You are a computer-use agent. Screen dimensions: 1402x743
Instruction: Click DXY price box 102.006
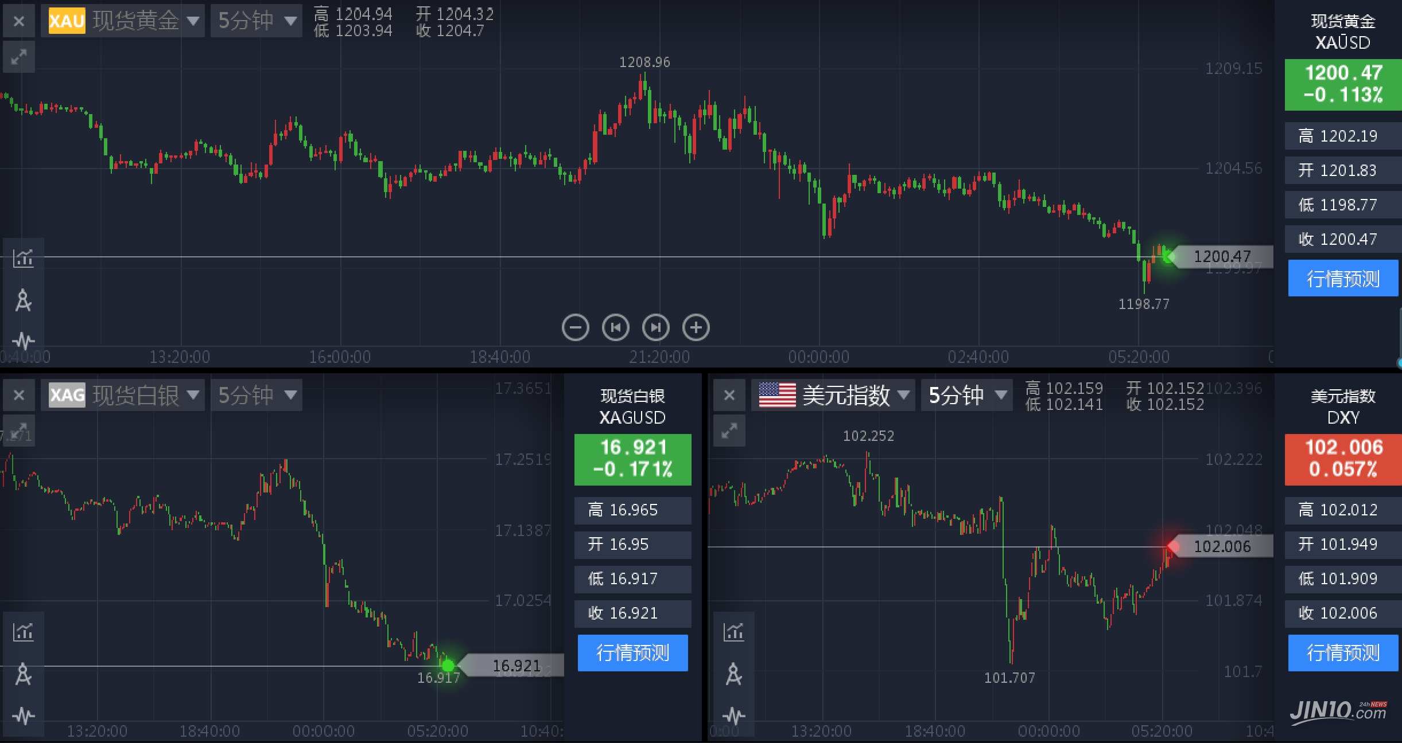pyautogui.click(x=1343, y=459)
